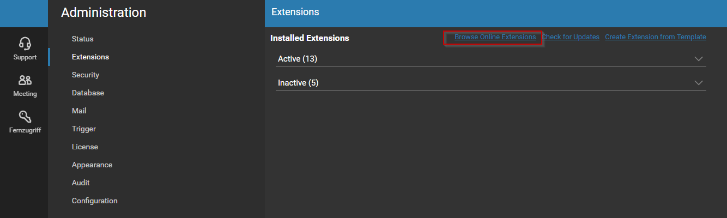The height and width of the screenshot is (218, 727).
Task: Open the Mail settings page
Action: [79, 111]
